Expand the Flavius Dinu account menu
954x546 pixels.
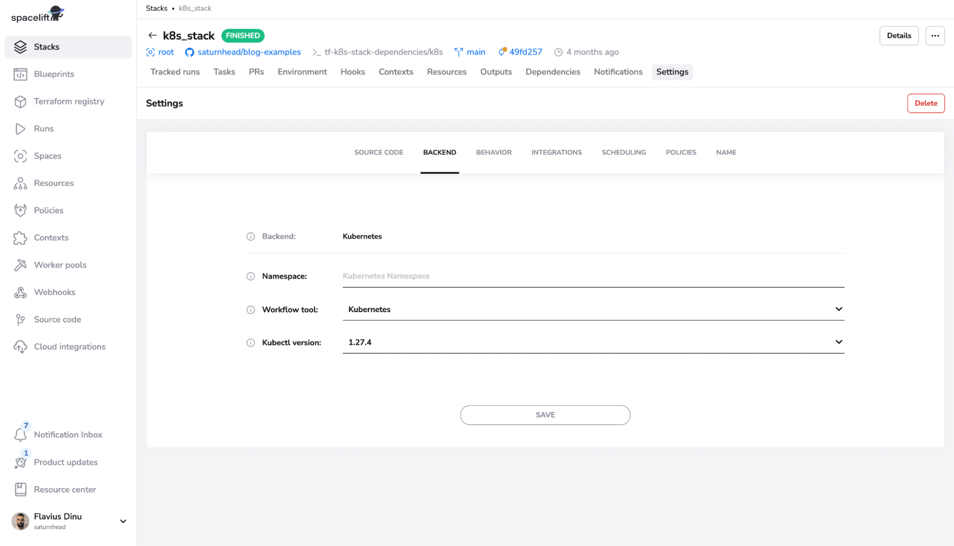[123, 521]
